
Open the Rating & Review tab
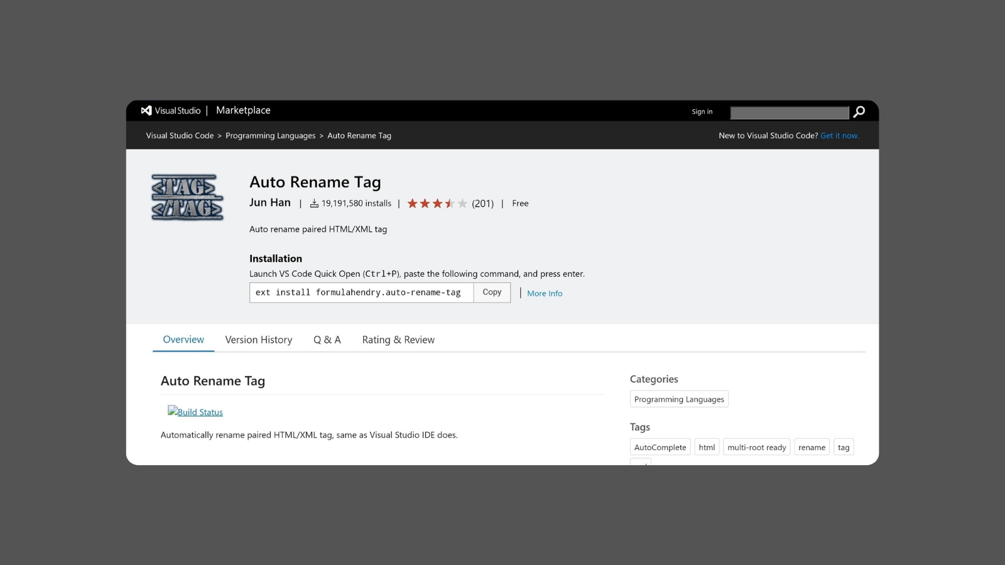click(398, 340)
